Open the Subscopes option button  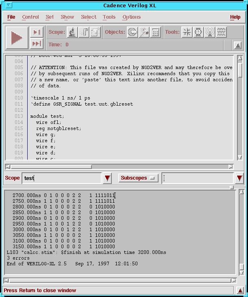coord(138,178)
